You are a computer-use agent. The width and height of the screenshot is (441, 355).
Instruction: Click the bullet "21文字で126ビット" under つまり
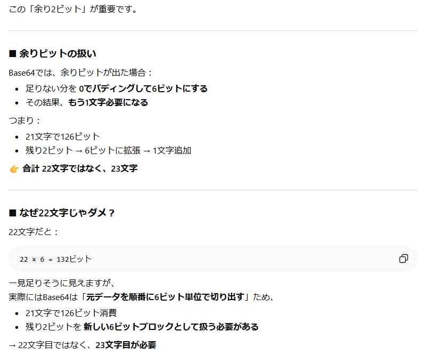click(62, 136)
